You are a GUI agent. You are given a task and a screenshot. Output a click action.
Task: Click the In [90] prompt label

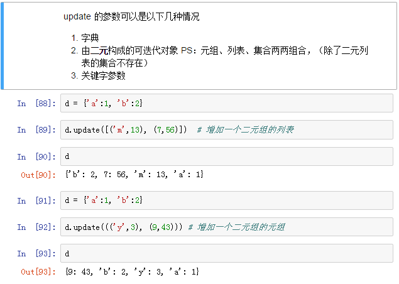[35, 156]
